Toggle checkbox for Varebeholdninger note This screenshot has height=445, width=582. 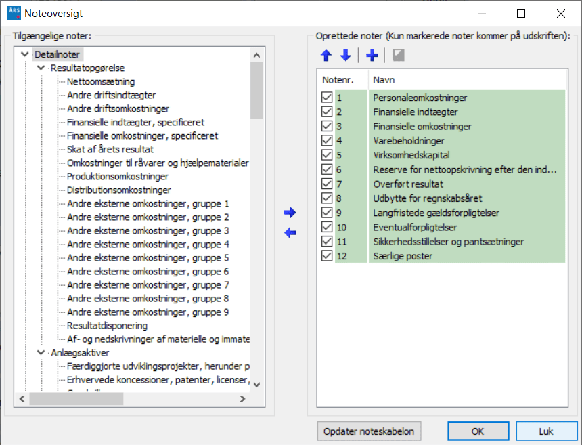pyautogui.click(x=327, y=141)
